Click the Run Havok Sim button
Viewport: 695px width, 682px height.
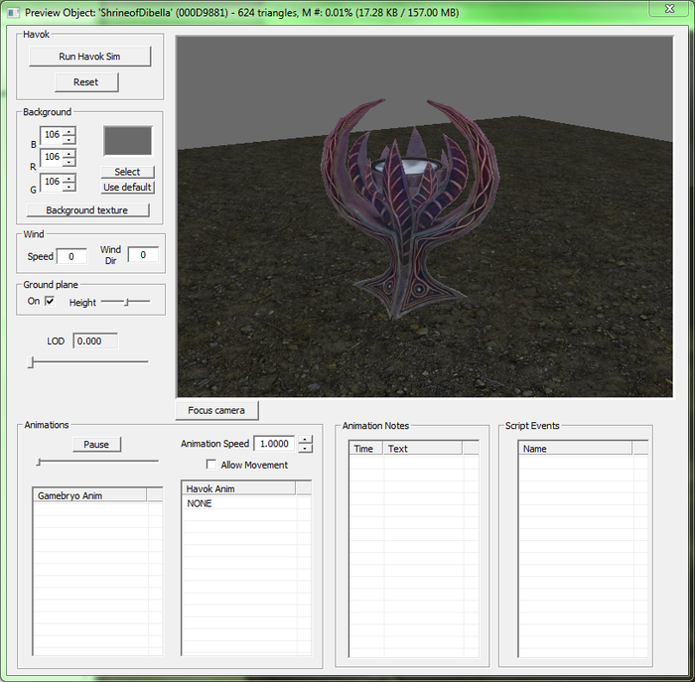click(x=90, y=57)
